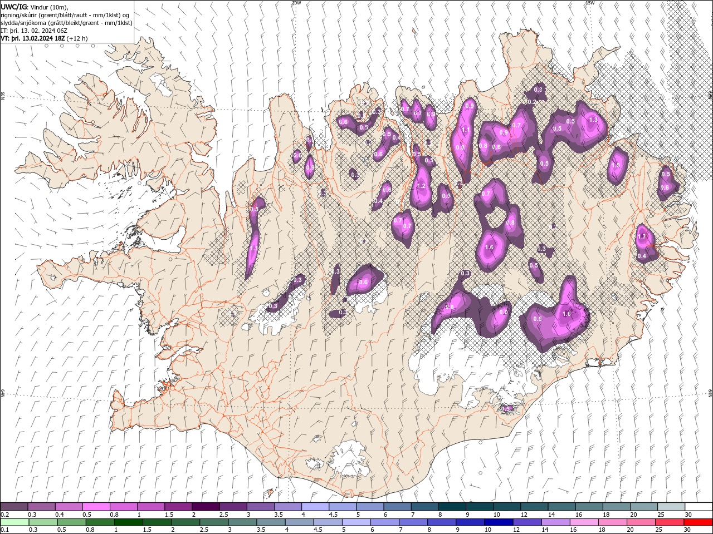Select the 1.0 snowfall value label
This screenshot has width=713, height=534.
point(616,165)
